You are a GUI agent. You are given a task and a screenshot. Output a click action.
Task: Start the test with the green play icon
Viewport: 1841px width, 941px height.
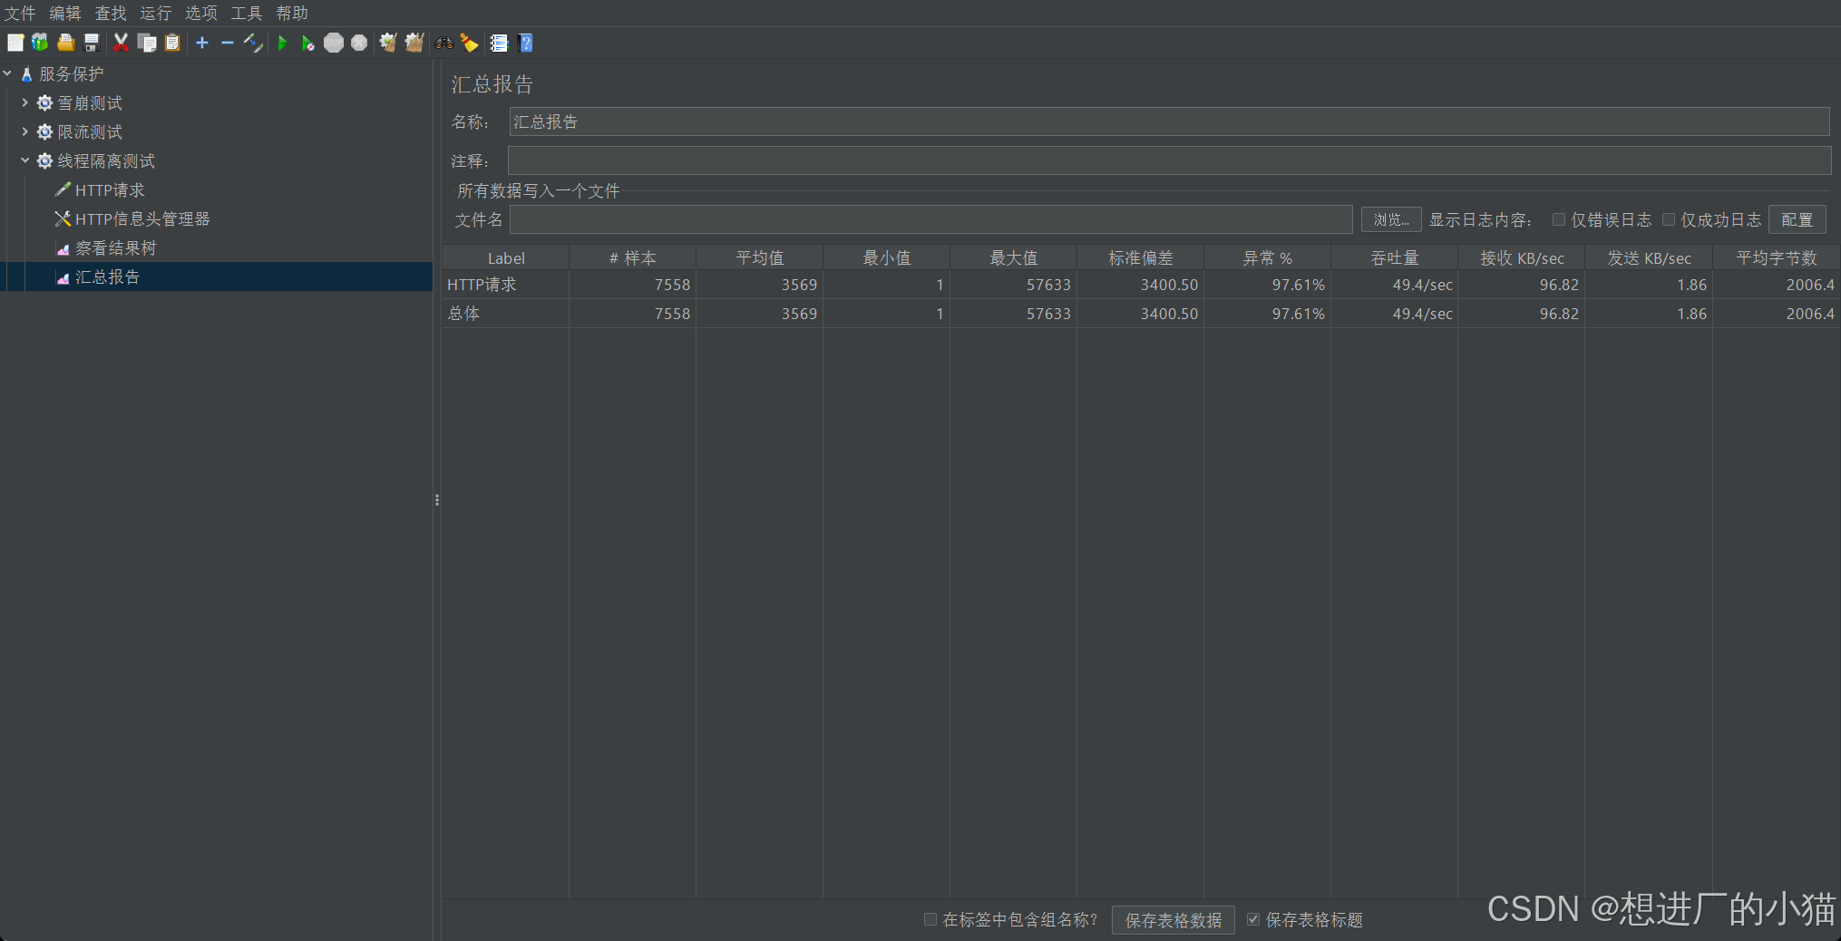coord(282,43)
